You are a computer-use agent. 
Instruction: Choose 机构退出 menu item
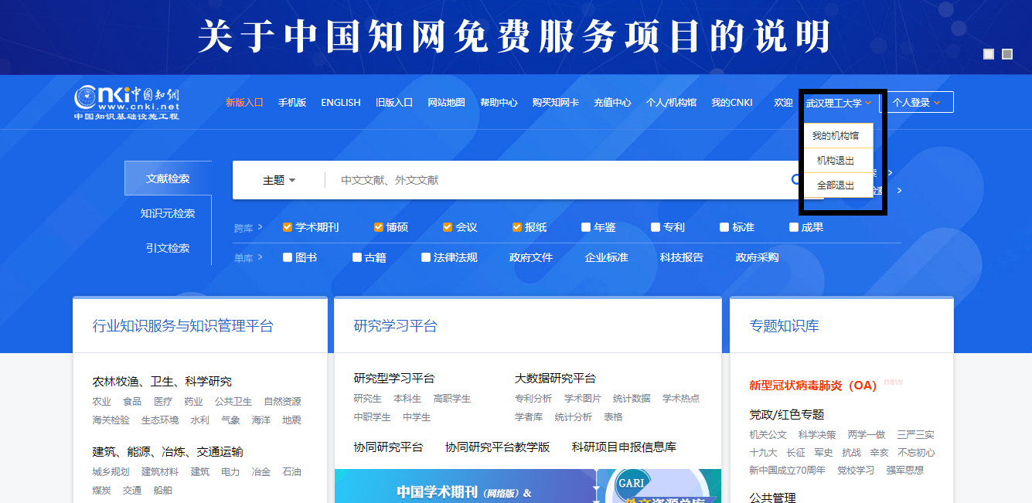[839, 161]
